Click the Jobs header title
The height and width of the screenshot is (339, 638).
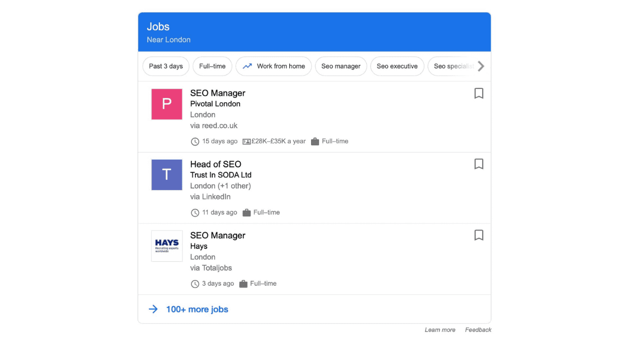[158, 27]
